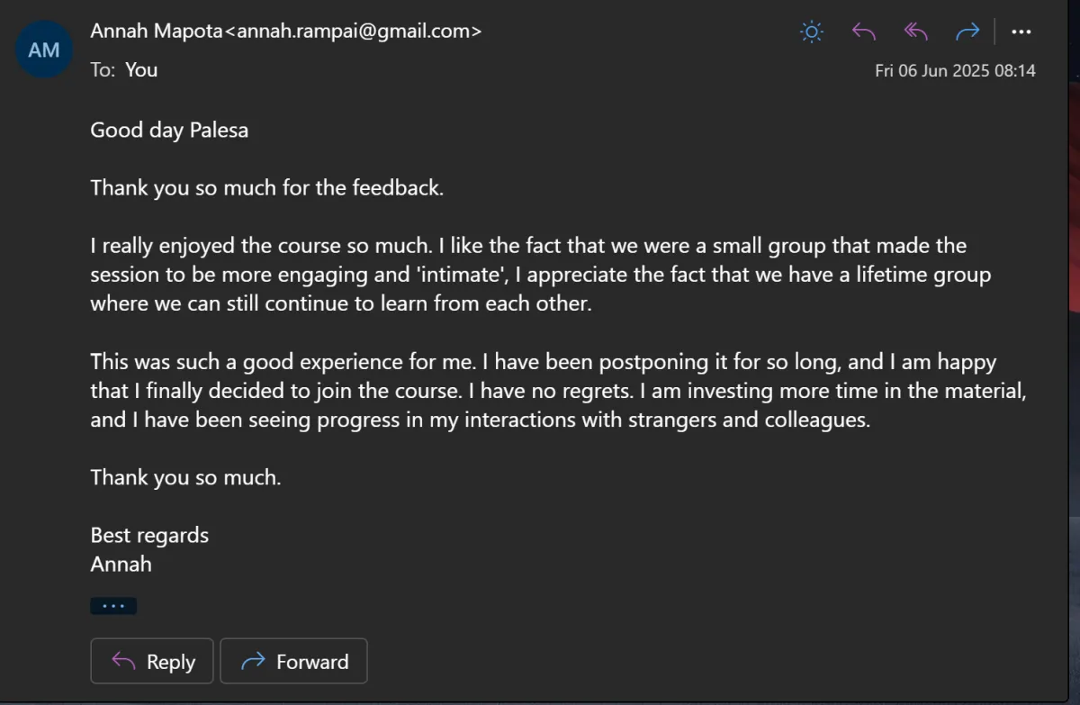This screenshot has width=1080, height=705.
Task: Click the Forward arrow icon in message header
Action: (967, 32)
